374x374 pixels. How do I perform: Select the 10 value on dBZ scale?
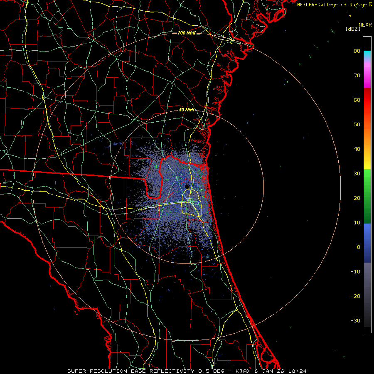click(x=357, y=223)
